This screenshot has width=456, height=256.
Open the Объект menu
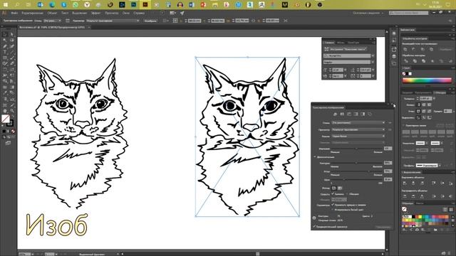52,13
